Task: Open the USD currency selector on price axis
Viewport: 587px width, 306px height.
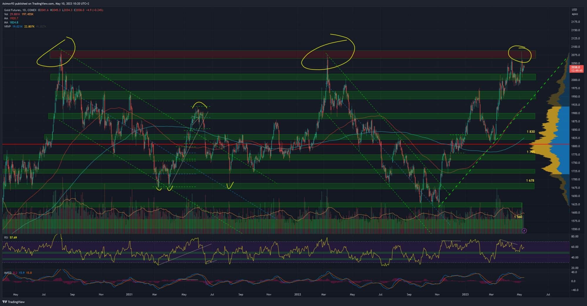Action: [574, 10]
